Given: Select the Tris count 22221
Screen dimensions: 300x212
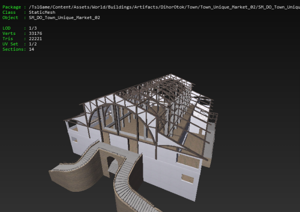Looking at the screenshot, I should click(x=35, y=39).
